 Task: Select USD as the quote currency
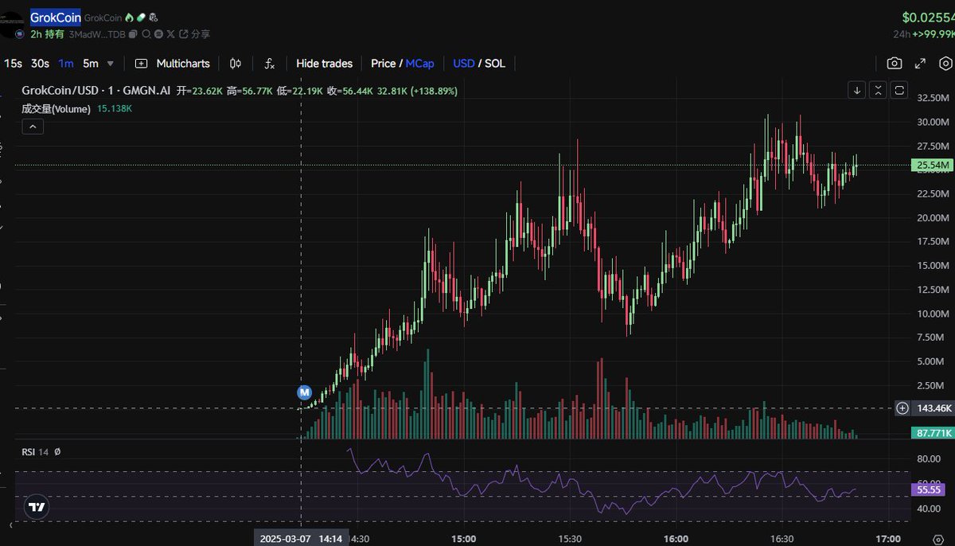click(x=463, y=64)
